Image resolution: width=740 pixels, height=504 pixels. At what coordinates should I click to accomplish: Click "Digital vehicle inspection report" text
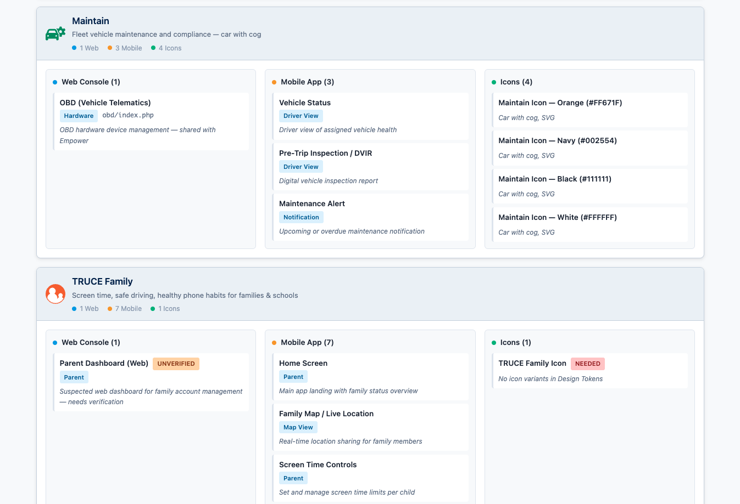(x=329, y=181)
